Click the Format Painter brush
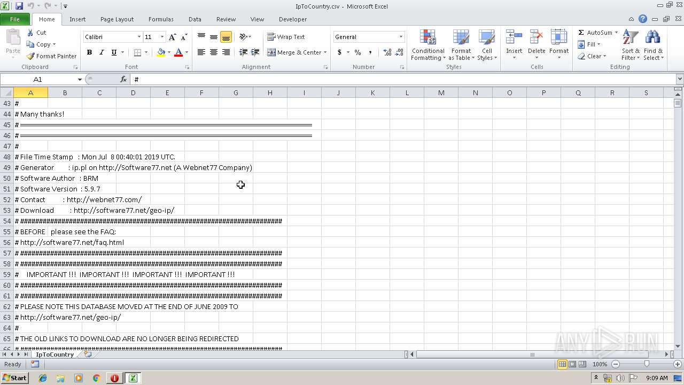Image resolution: width=684 pixels, height=385 pixels. [30, 56]
